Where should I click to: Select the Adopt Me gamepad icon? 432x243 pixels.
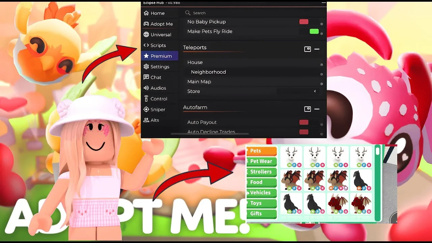[x=146, y=24]
